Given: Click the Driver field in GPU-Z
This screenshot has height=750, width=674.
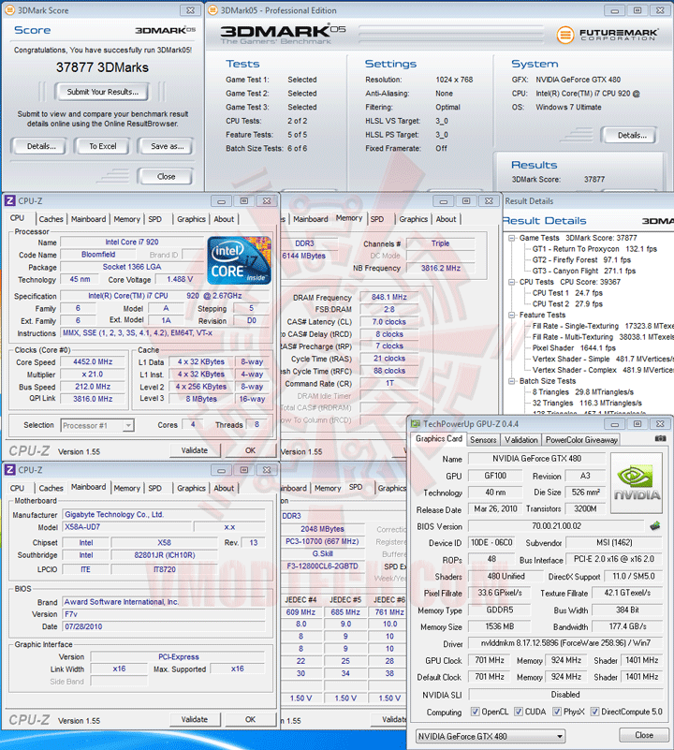Looking at the screenshot, I should 565,643.
